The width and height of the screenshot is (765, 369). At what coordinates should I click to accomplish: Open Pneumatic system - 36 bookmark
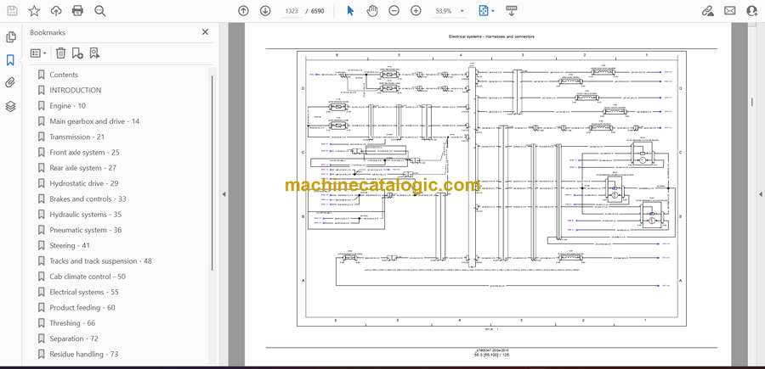pos(85,230)
